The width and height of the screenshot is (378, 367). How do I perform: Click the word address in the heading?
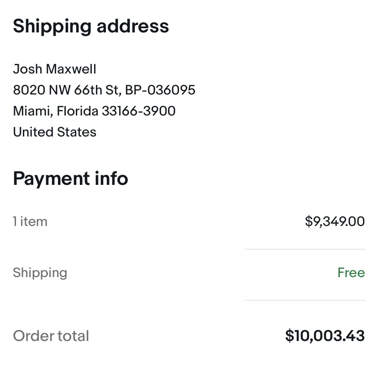(x=133, y=26)
